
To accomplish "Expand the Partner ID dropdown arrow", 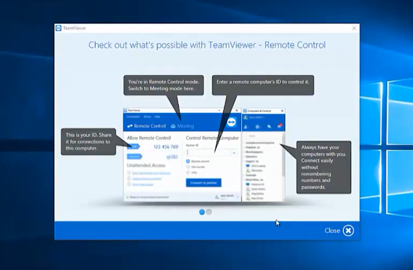I will tap(234, 152).
